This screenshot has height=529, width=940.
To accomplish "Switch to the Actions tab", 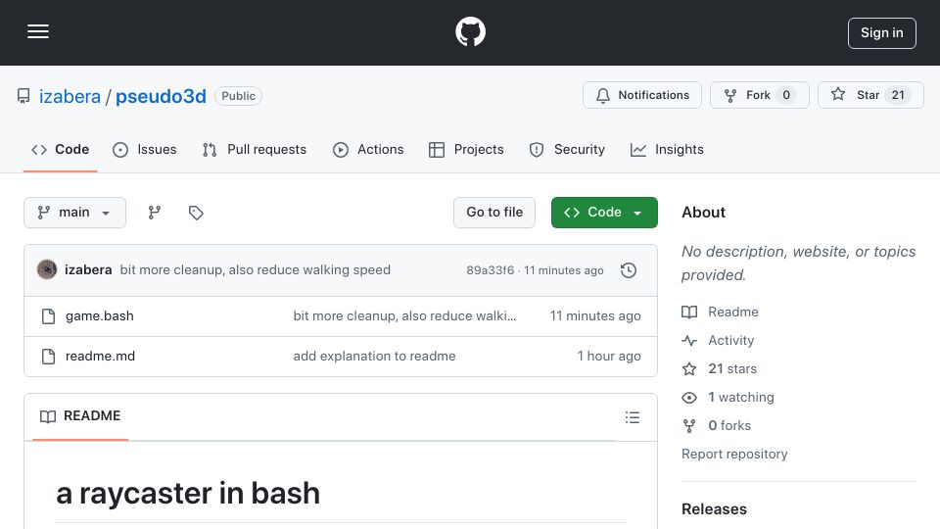I will [368, 149].
